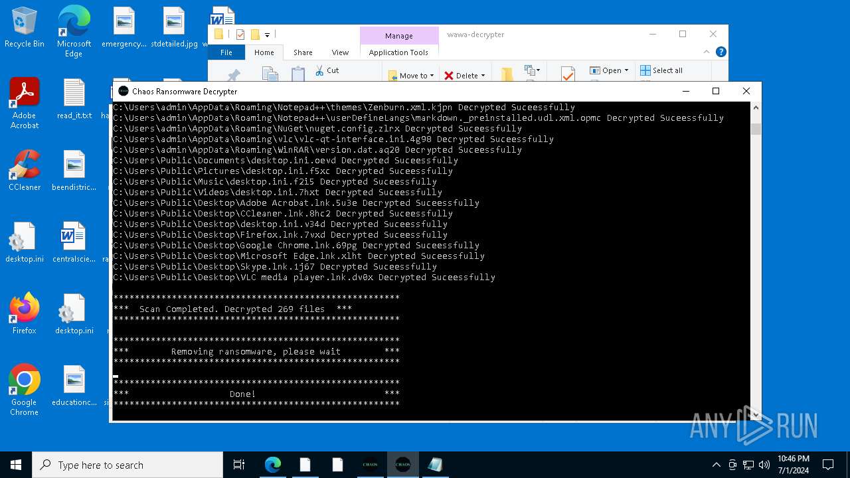Select the read_it.txt file on desktop
This screenshot has height=478, width=850.
74,99
